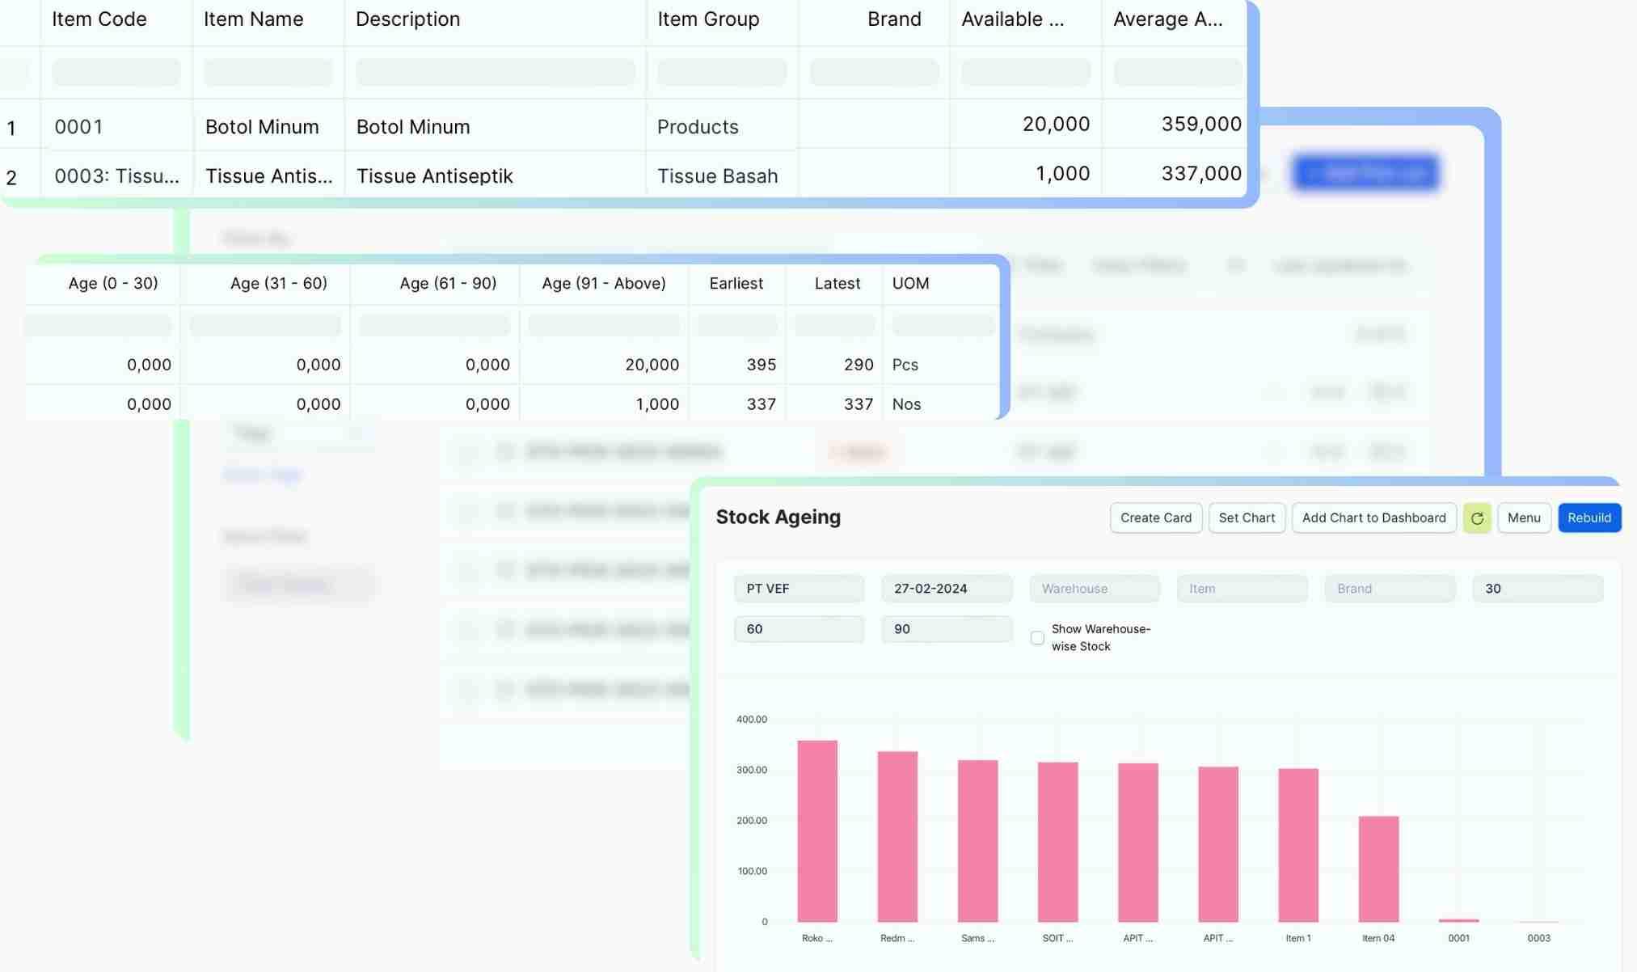Select the Warehouse filter field
The height and width of the screenshot is (972, 1637).
tap(1094, 589)
